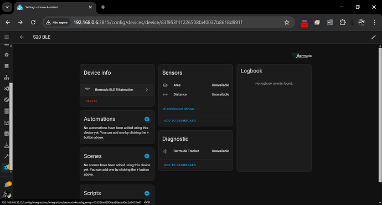Screen dimensions: 382x205
Task: Open the hierarchy tree icon in the sidebar
Action: click(x=7, y=77)
